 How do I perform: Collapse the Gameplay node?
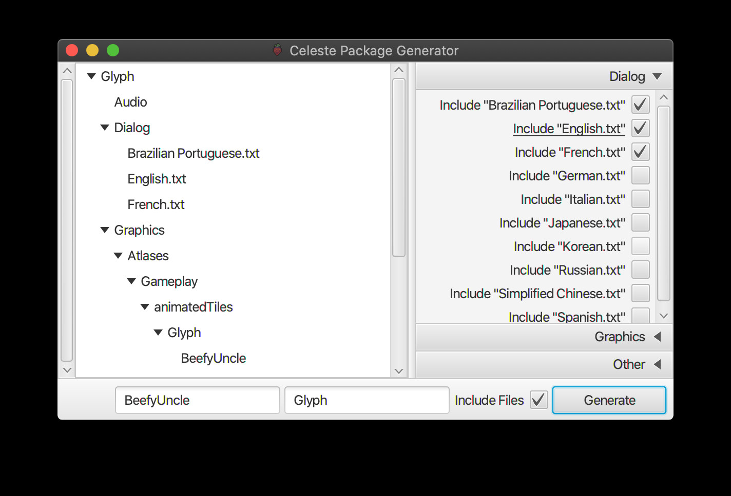click(x=131, y=281)
